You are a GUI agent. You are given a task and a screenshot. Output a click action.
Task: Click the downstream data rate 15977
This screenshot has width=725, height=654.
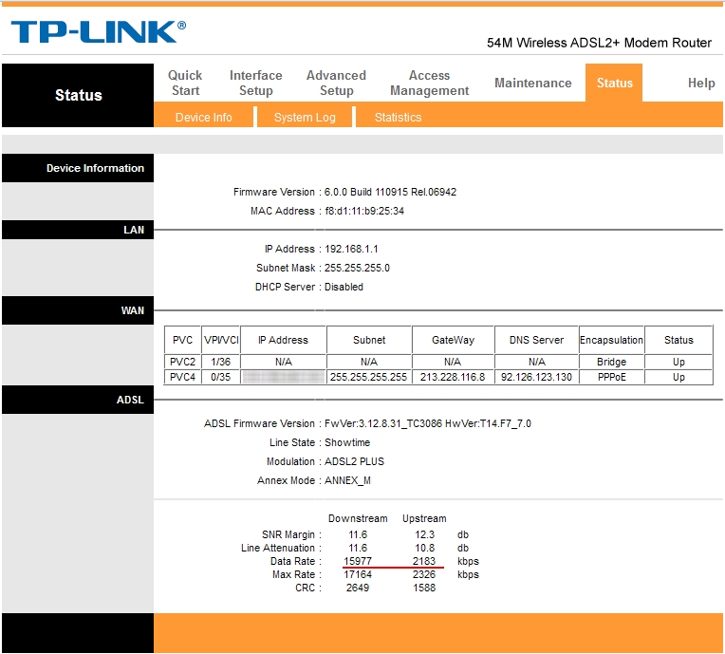point(357,561)
